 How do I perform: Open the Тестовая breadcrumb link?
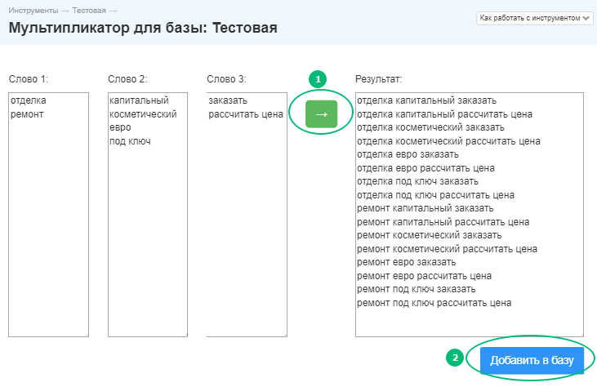[89, 11]
